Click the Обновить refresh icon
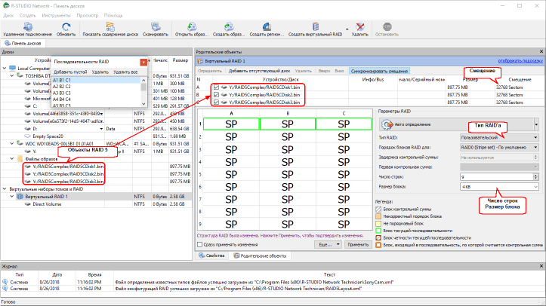Screen dimensions: 546x306 66,26
